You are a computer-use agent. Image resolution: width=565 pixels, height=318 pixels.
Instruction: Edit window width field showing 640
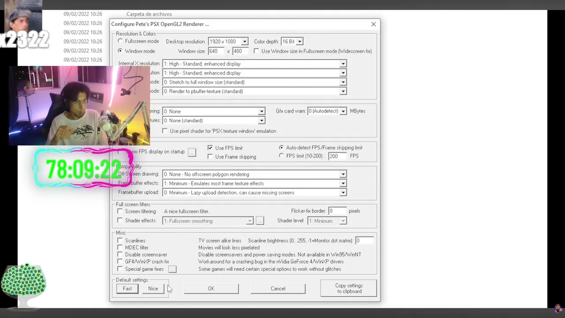coord(216,51)
